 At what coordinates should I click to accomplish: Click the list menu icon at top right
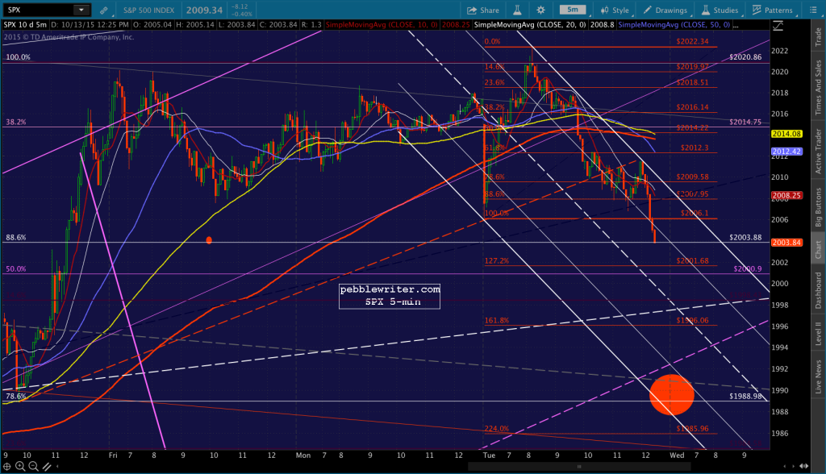point(811,10)
